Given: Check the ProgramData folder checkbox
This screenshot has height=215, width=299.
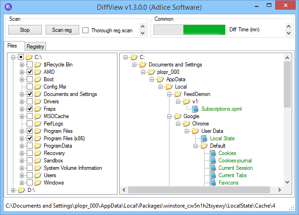Looking at the screenshot, I should [x=29, y=146].
